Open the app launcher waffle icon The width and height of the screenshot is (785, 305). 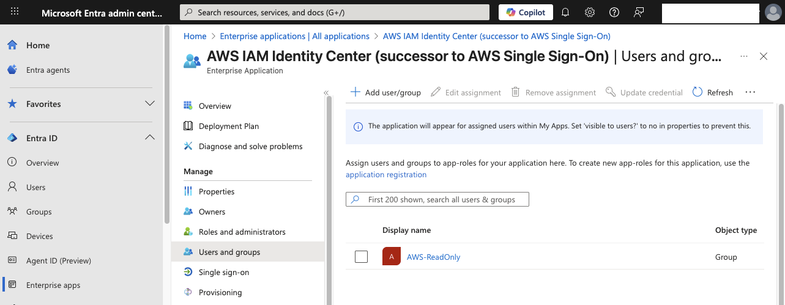(15, 12)
